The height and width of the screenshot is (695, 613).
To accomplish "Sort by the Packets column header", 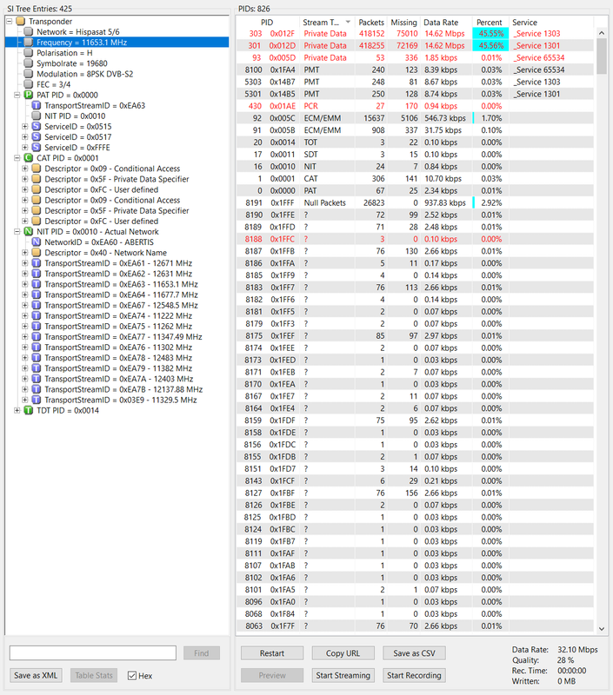I will point(370,23).
